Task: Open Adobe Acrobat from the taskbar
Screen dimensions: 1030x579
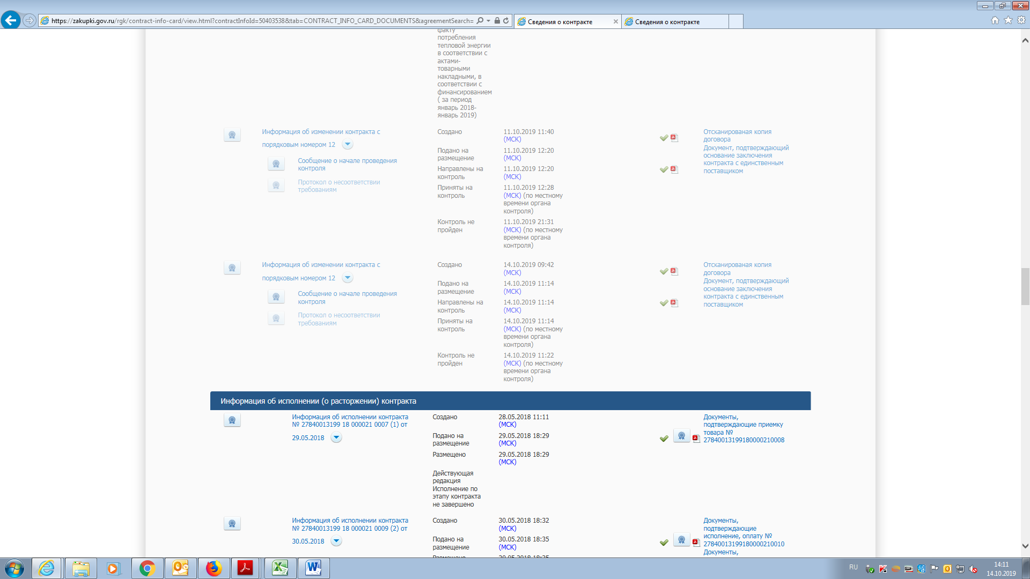Action: pos(245,568)
